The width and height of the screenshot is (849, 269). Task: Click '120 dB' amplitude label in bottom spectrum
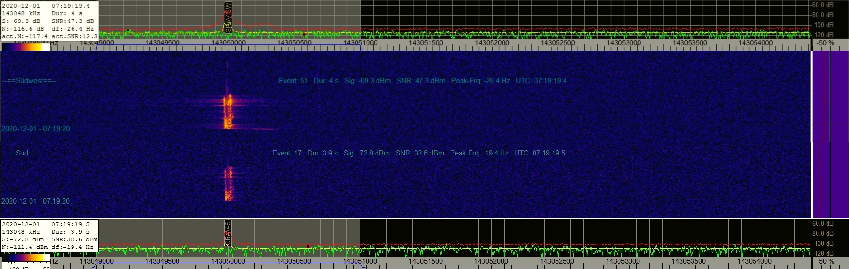click(x=824, y=253)
